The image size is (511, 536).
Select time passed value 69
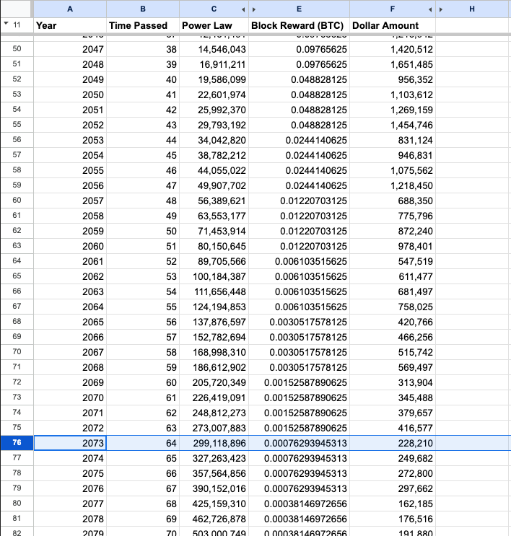(143, 519)
